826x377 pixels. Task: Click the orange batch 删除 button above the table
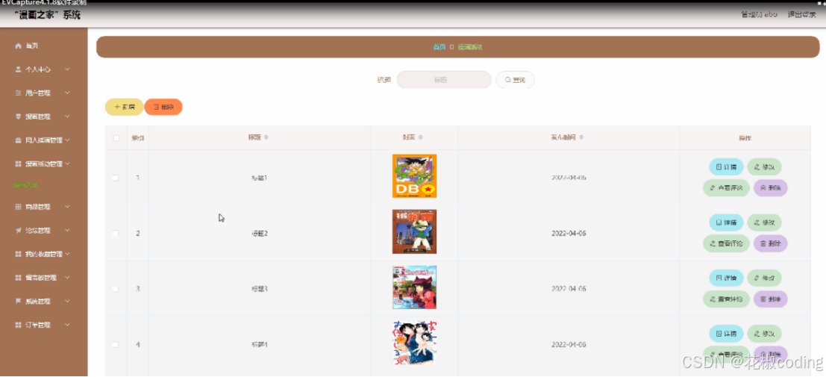tap(163, 107)
